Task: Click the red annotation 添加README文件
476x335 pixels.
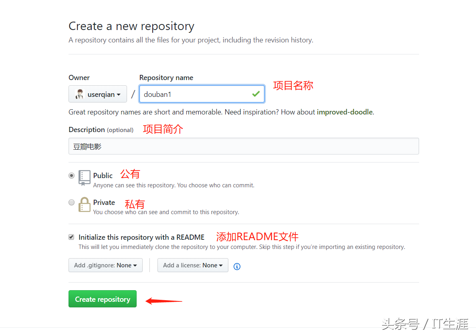Action: 257,237
